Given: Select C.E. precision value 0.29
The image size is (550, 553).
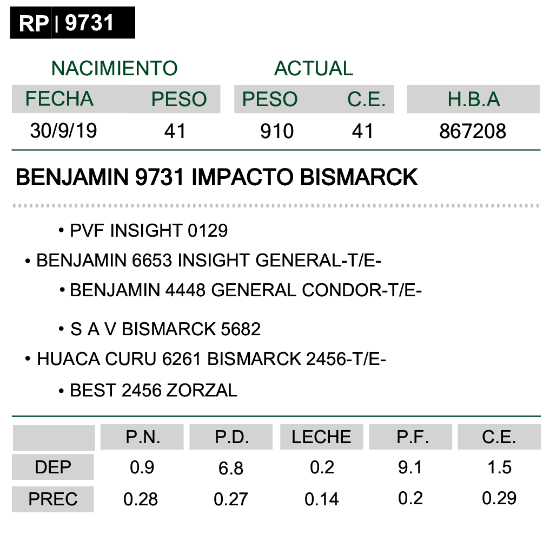Looking at the screenshot, I should tap(499, 498).
